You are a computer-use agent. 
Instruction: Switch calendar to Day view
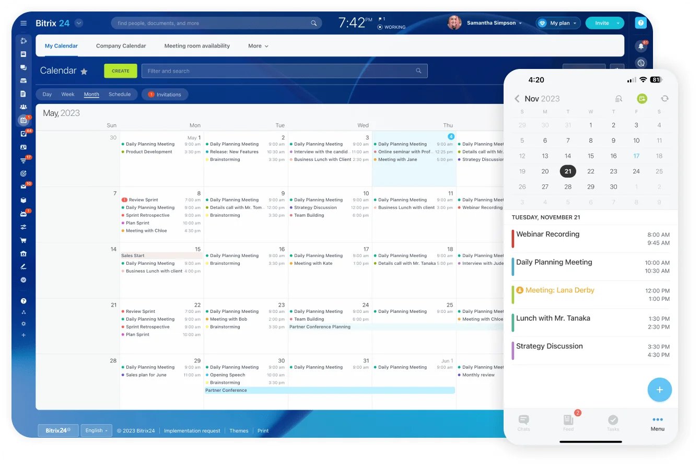tap(47, 95)
